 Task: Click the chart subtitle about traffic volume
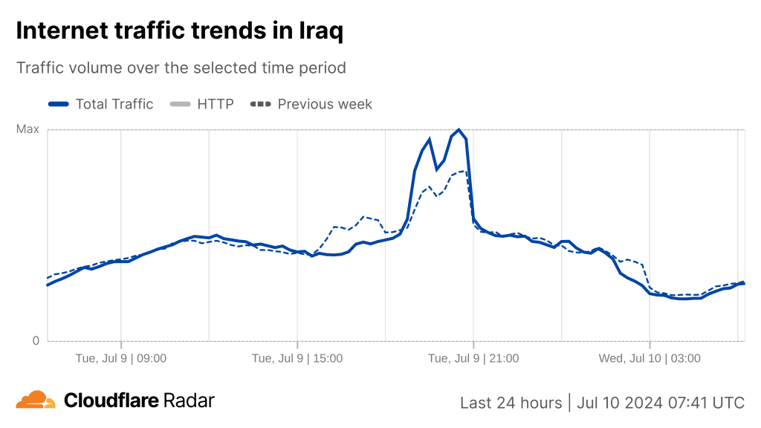(x=181, y=68)
